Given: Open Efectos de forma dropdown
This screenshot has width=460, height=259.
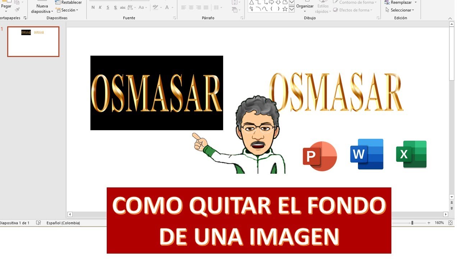Looking at the screenshot, I should click(353, 10).
